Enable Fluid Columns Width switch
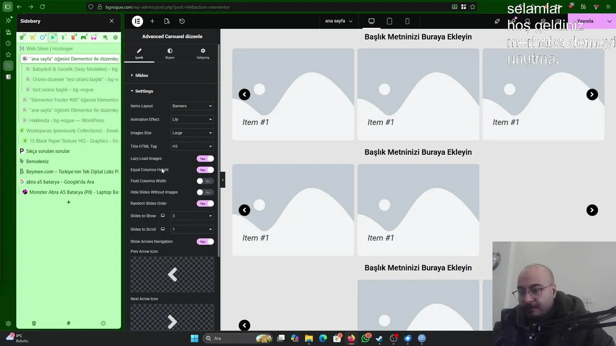The image size is (616, 346). [x=205, y=181]
